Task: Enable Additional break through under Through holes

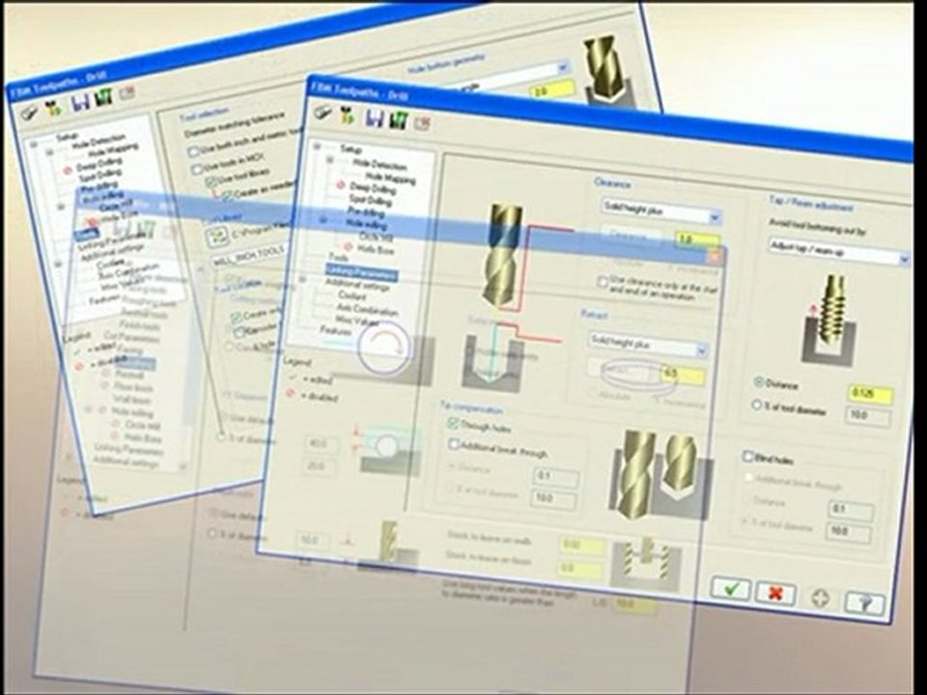Action: coord(454,443)
